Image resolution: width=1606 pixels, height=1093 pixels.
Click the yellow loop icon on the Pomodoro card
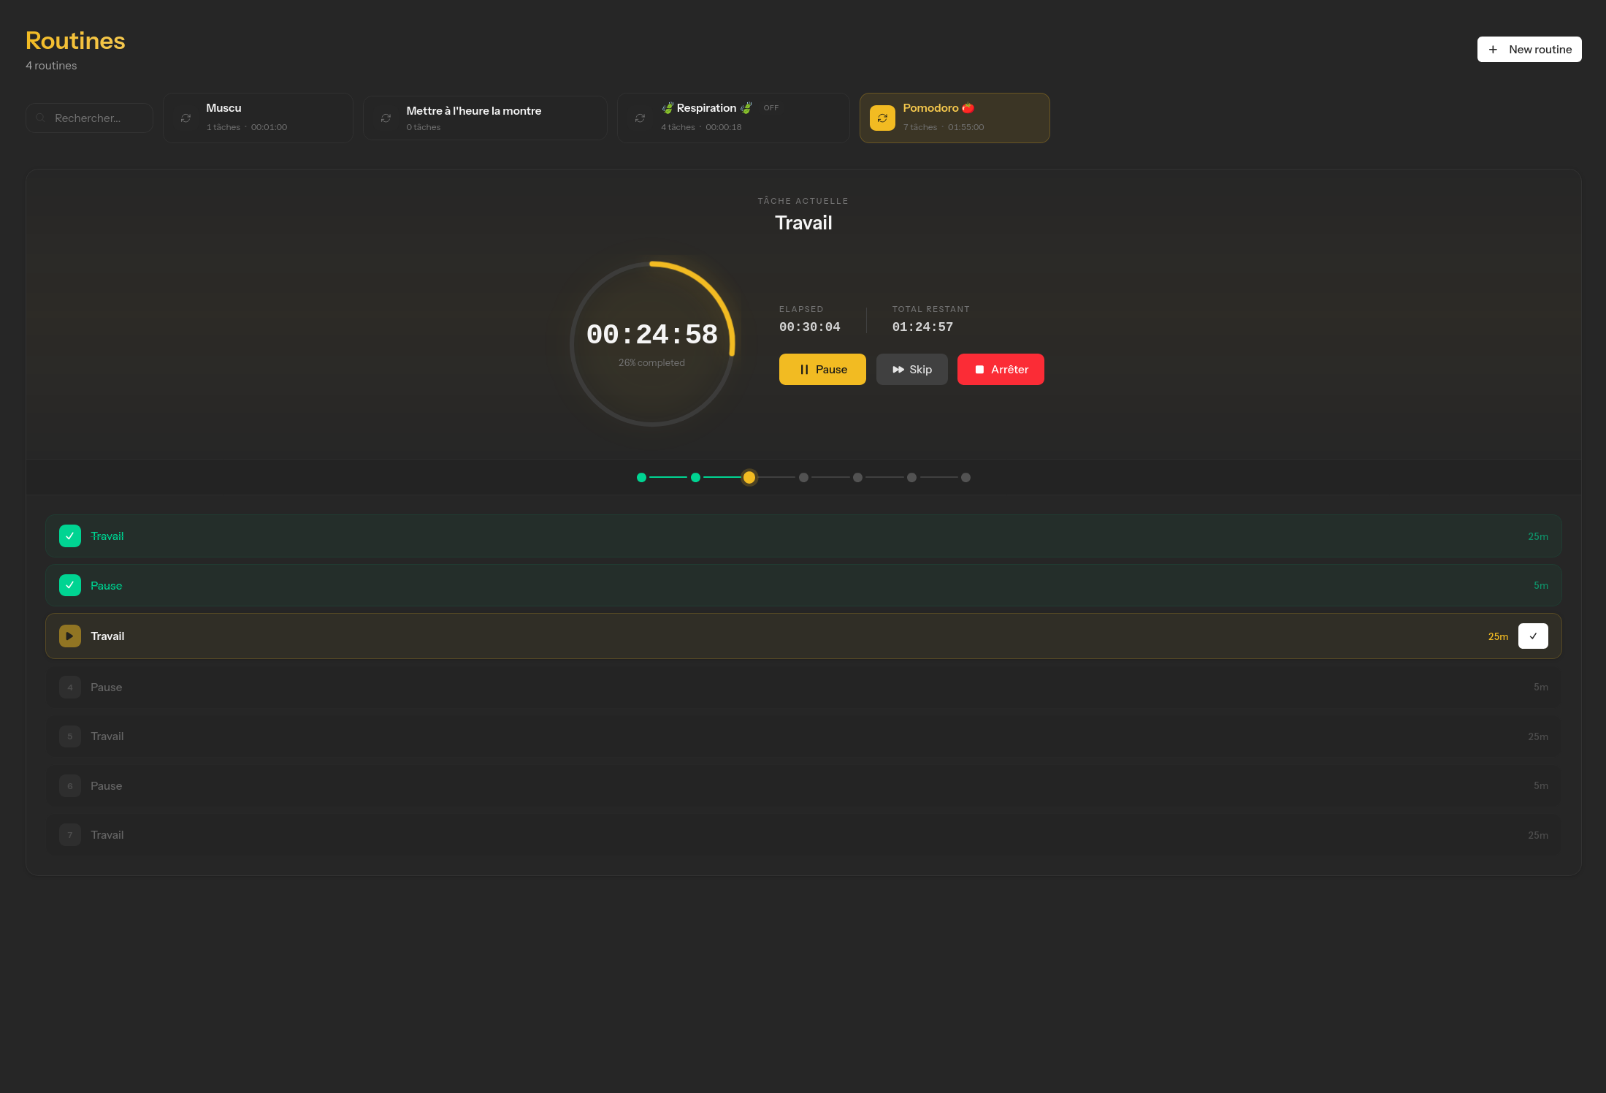[882, 118]
